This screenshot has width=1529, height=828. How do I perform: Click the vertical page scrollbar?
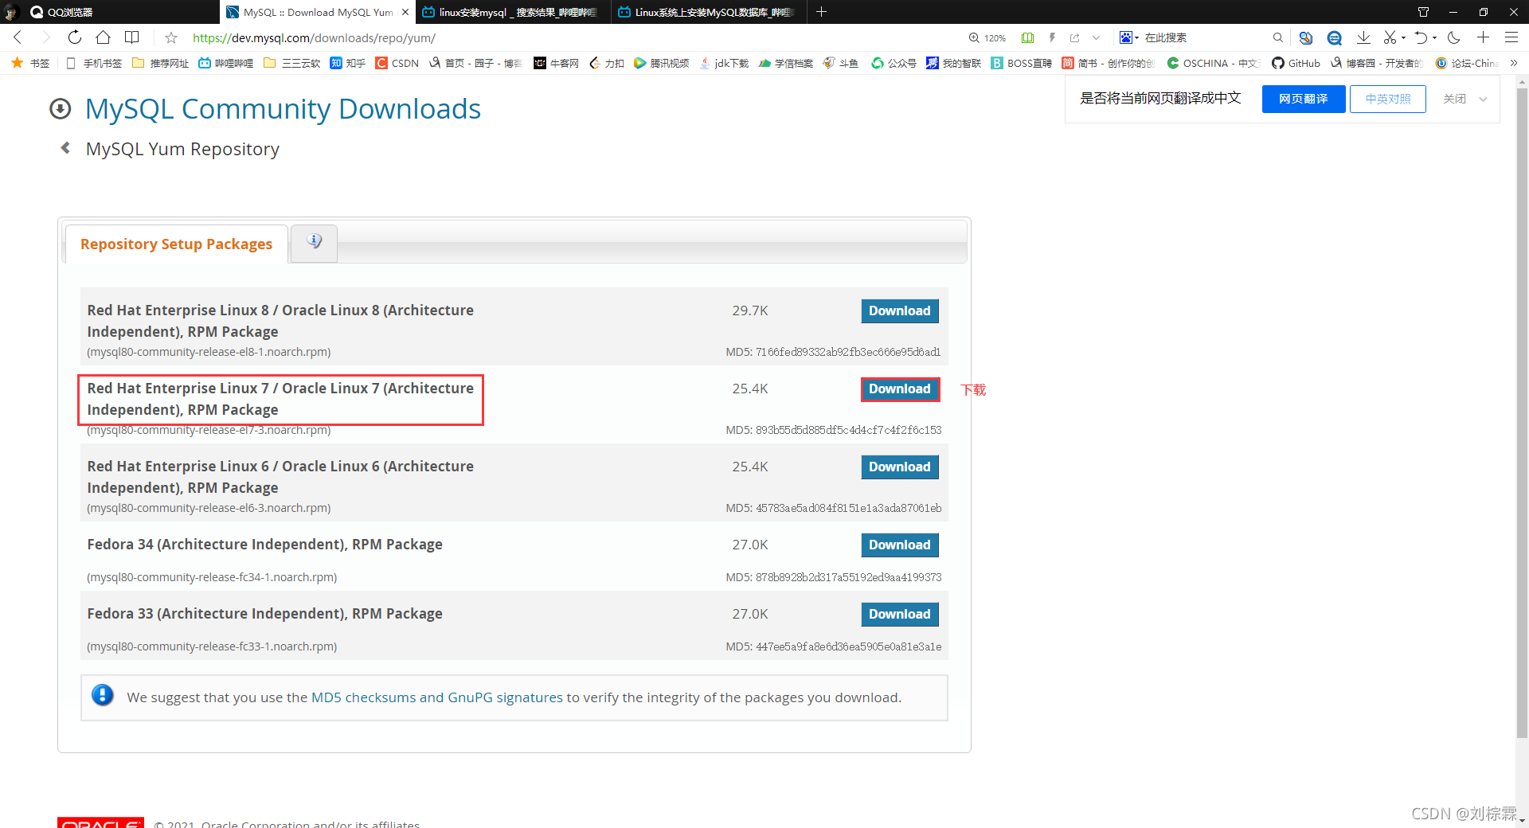point(1522,414)
